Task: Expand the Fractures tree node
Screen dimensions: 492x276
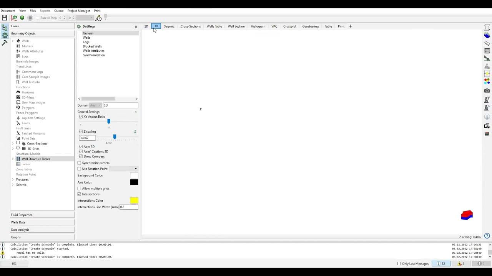Action: click(x=13, y=179)
